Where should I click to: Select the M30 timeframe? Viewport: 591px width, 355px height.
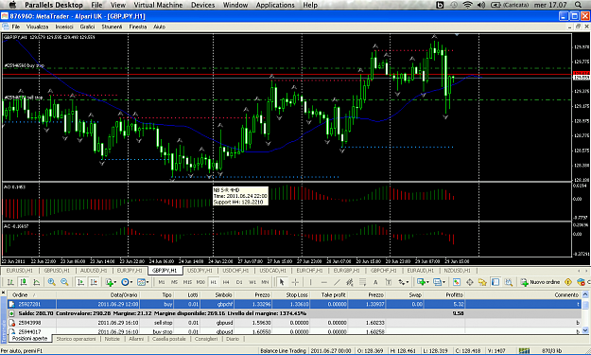pos(200,282)
